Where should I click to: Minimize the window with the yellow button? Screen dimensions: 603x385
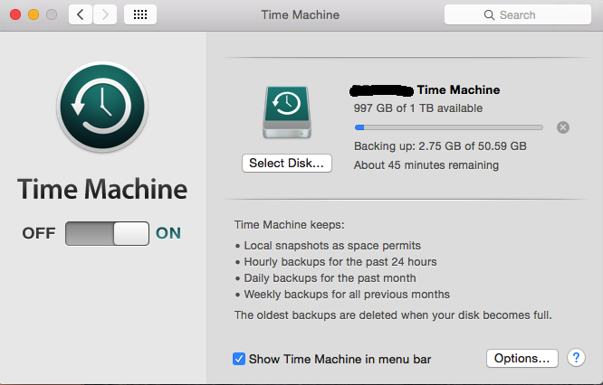tap(33, 14)
